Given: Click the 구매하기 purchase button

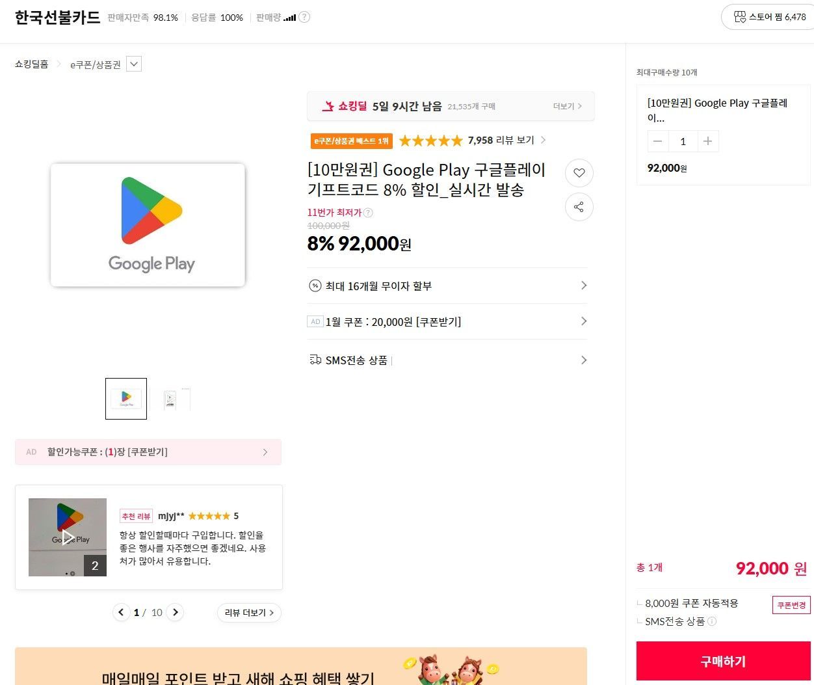Looking at the screenshot, I should pos(722,661).
